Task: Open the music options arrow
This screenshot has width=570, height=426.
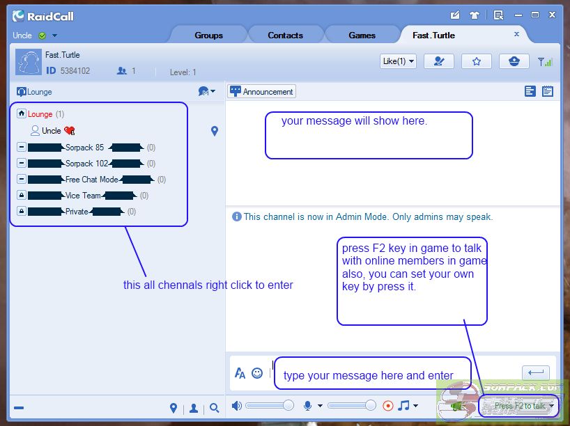Action: 415,406
